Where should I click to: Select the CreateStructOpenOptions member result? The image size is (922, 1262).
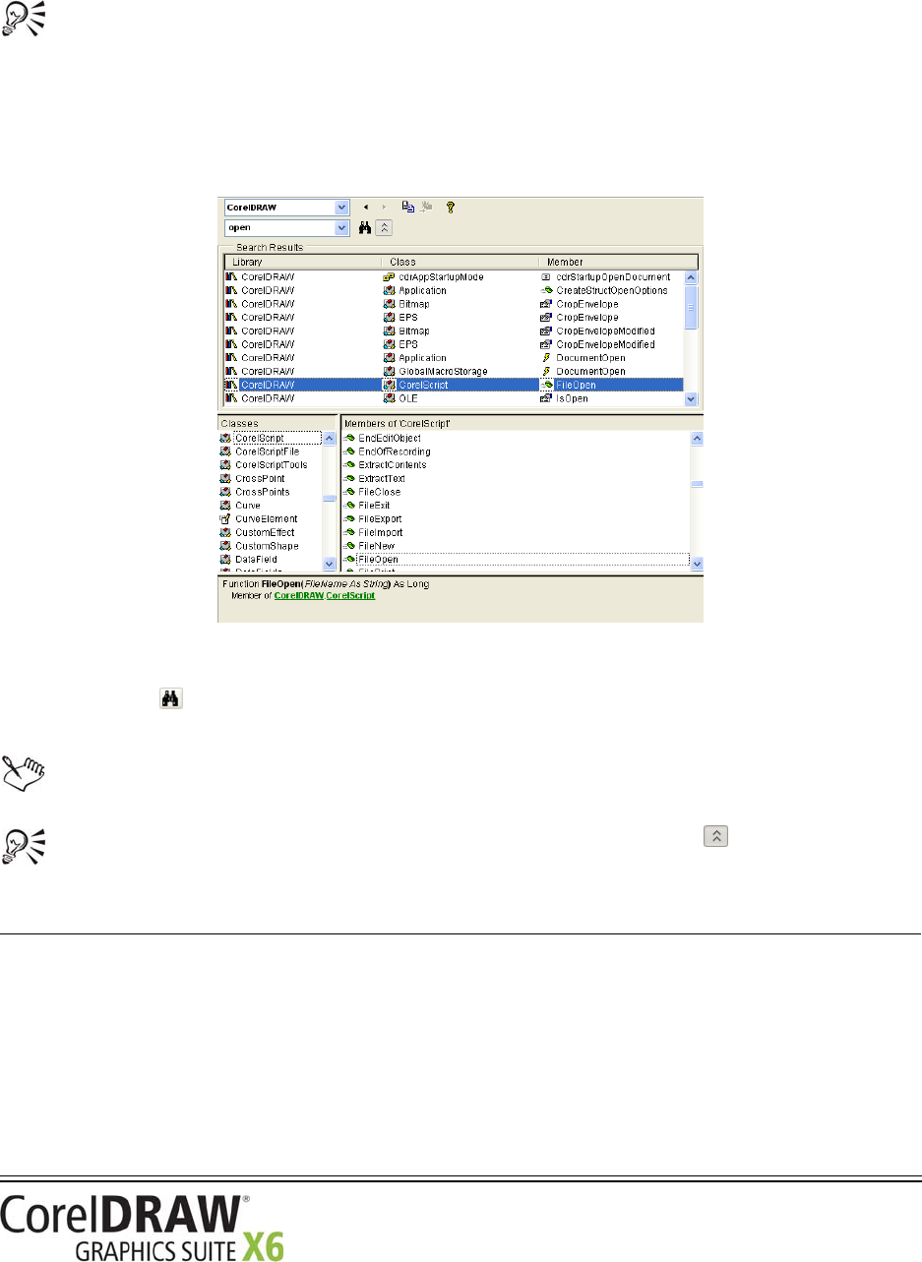point(612,291)
